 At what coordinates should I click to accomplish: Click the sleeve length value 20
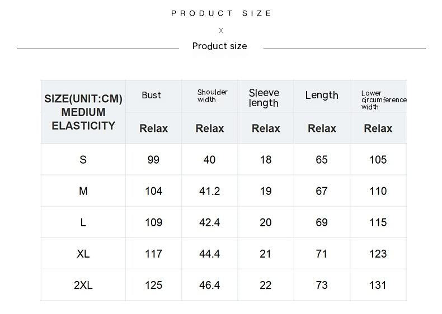click(266, 222)
